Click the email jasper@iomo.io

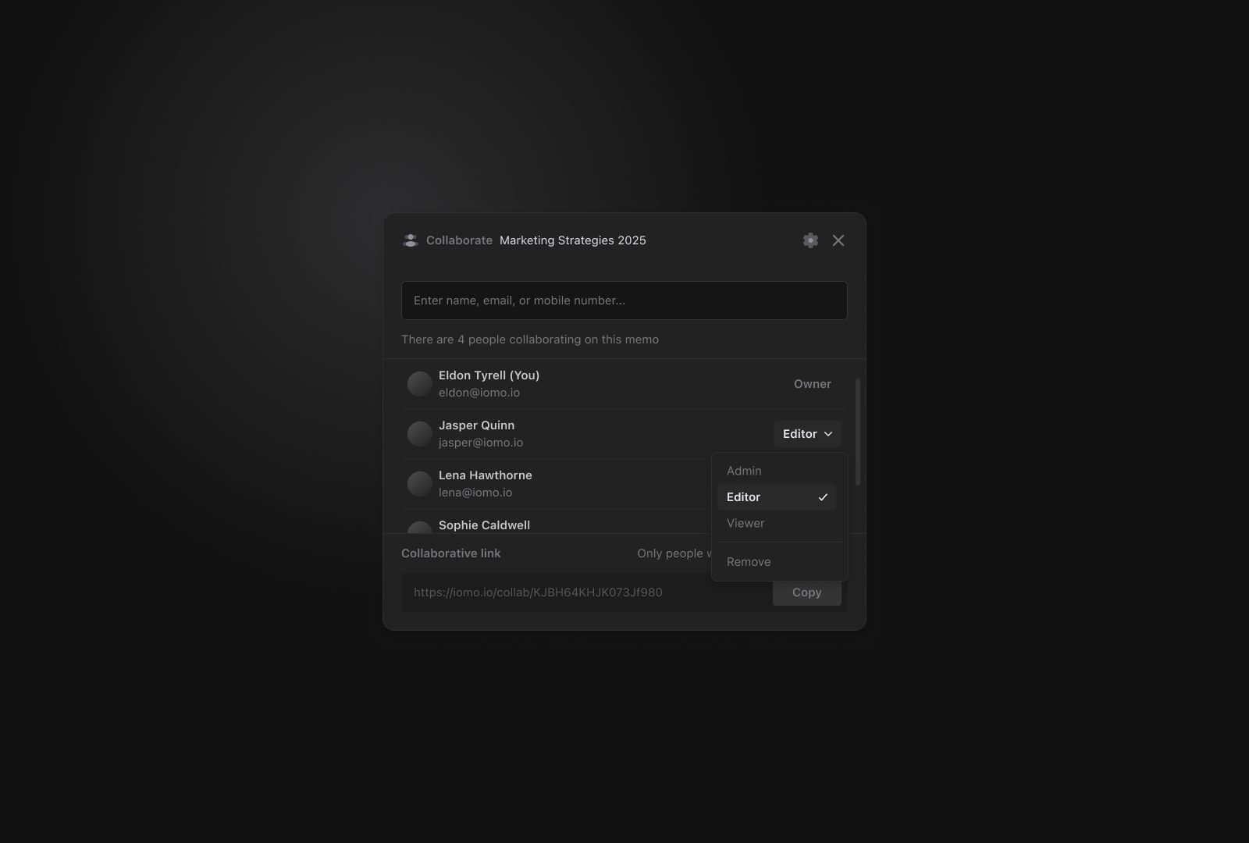pos(481,443)
